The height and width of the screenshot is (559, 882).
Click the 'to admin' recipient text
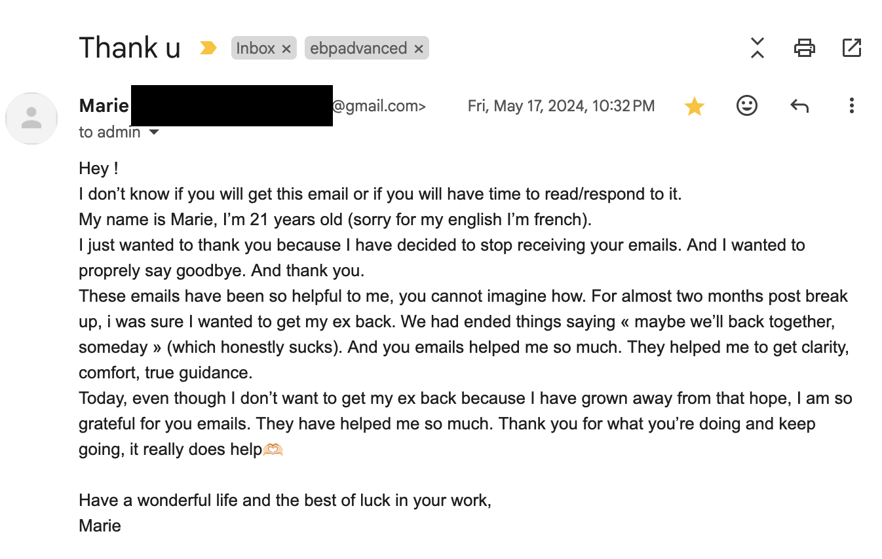(x=109, y=132)
